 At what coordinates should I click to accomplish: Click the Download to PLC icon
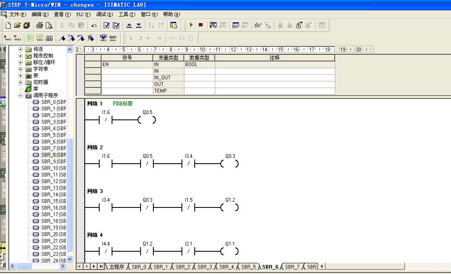tap(138, 25)
